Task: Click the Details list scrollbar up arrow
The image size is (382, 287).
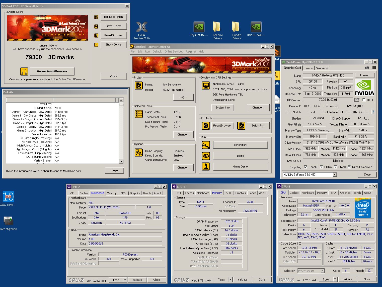Action: (121, 100)
